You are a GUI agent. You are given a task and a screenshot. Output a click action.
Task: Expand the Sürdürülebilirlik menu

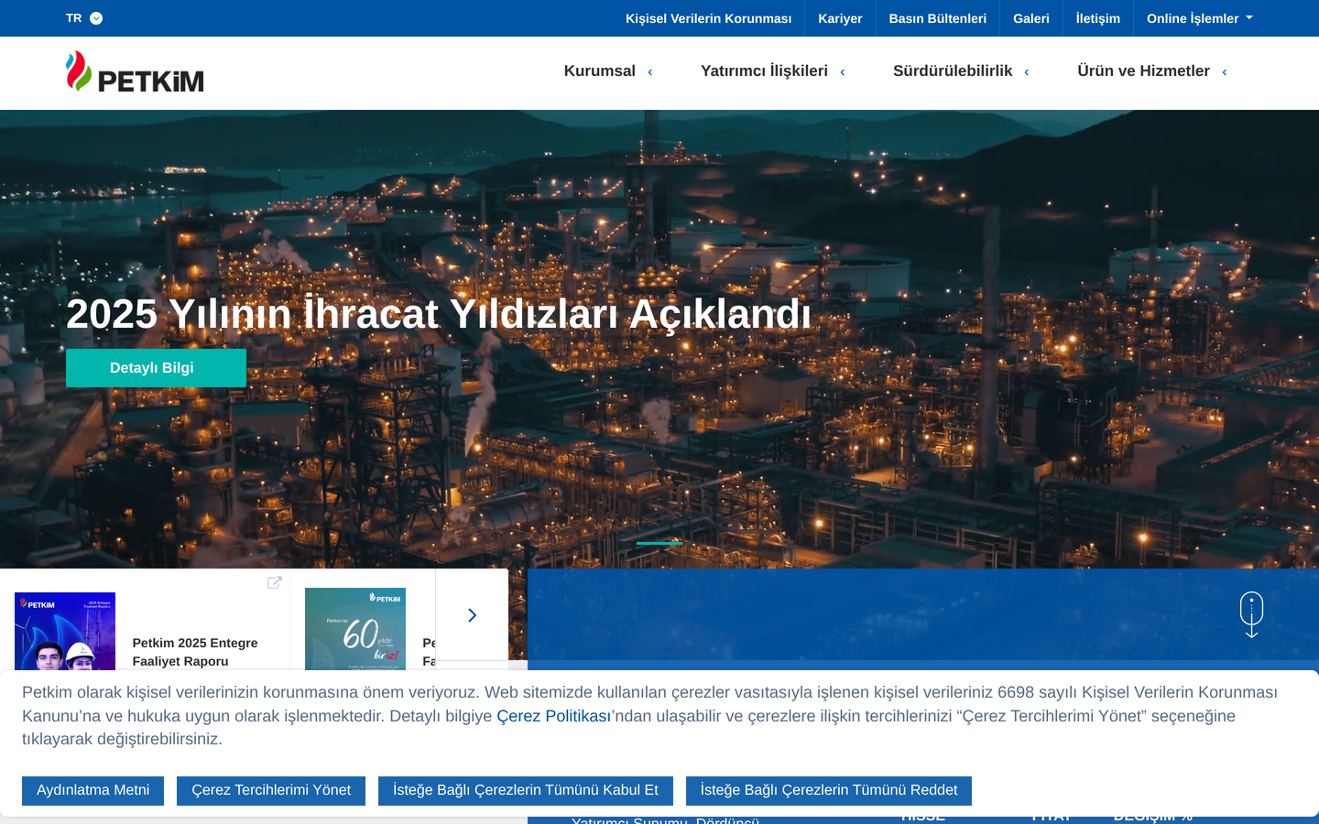tap(961, 71)
